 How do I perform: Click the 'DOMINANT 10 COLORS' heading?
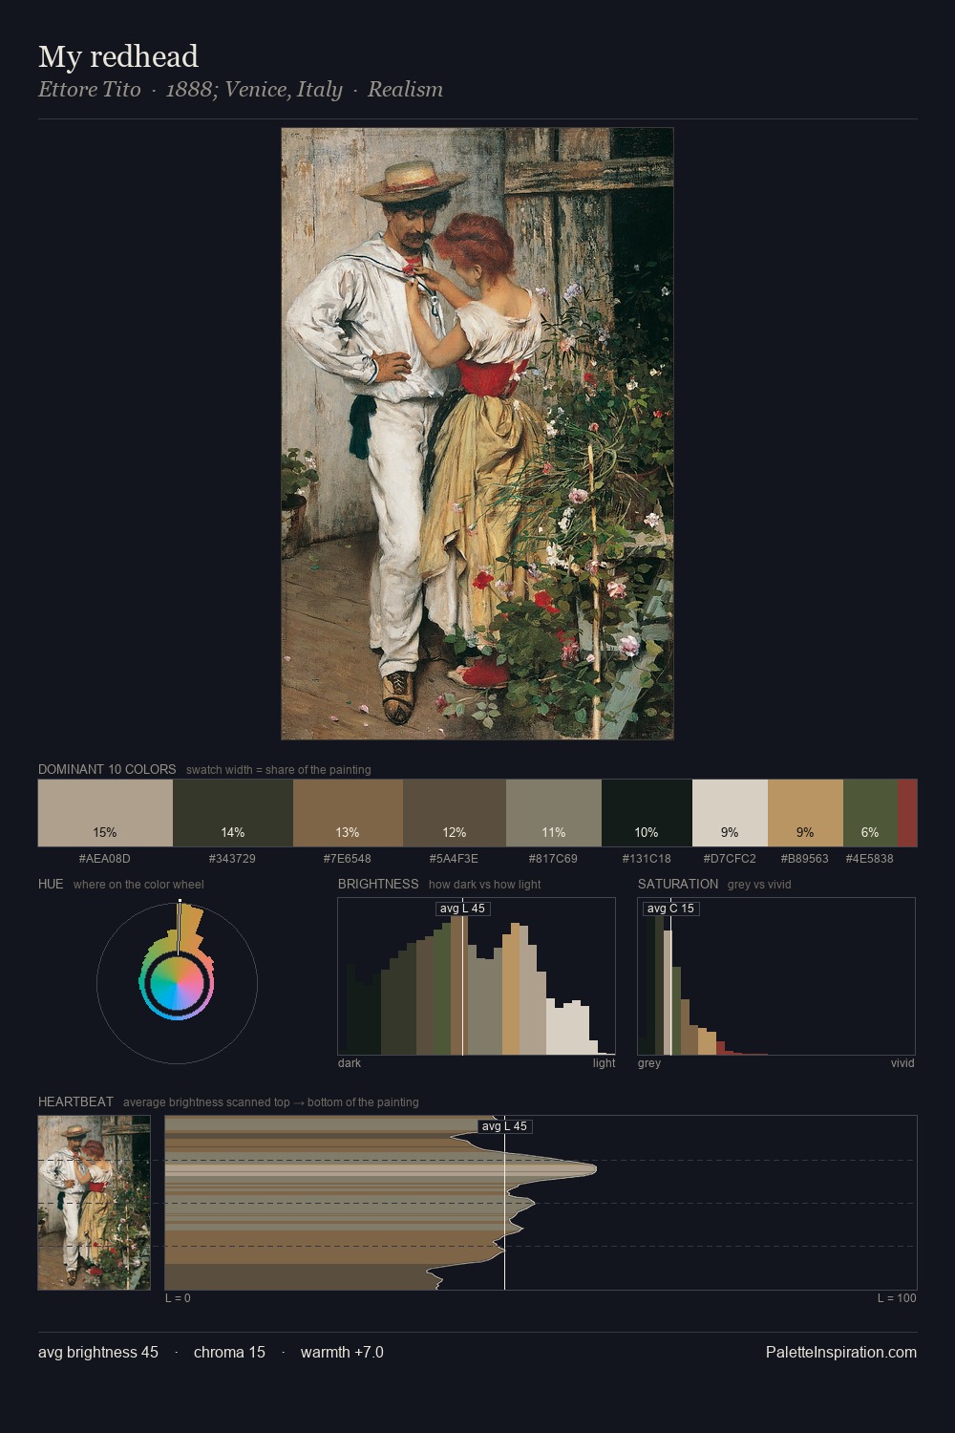[107, 769]
